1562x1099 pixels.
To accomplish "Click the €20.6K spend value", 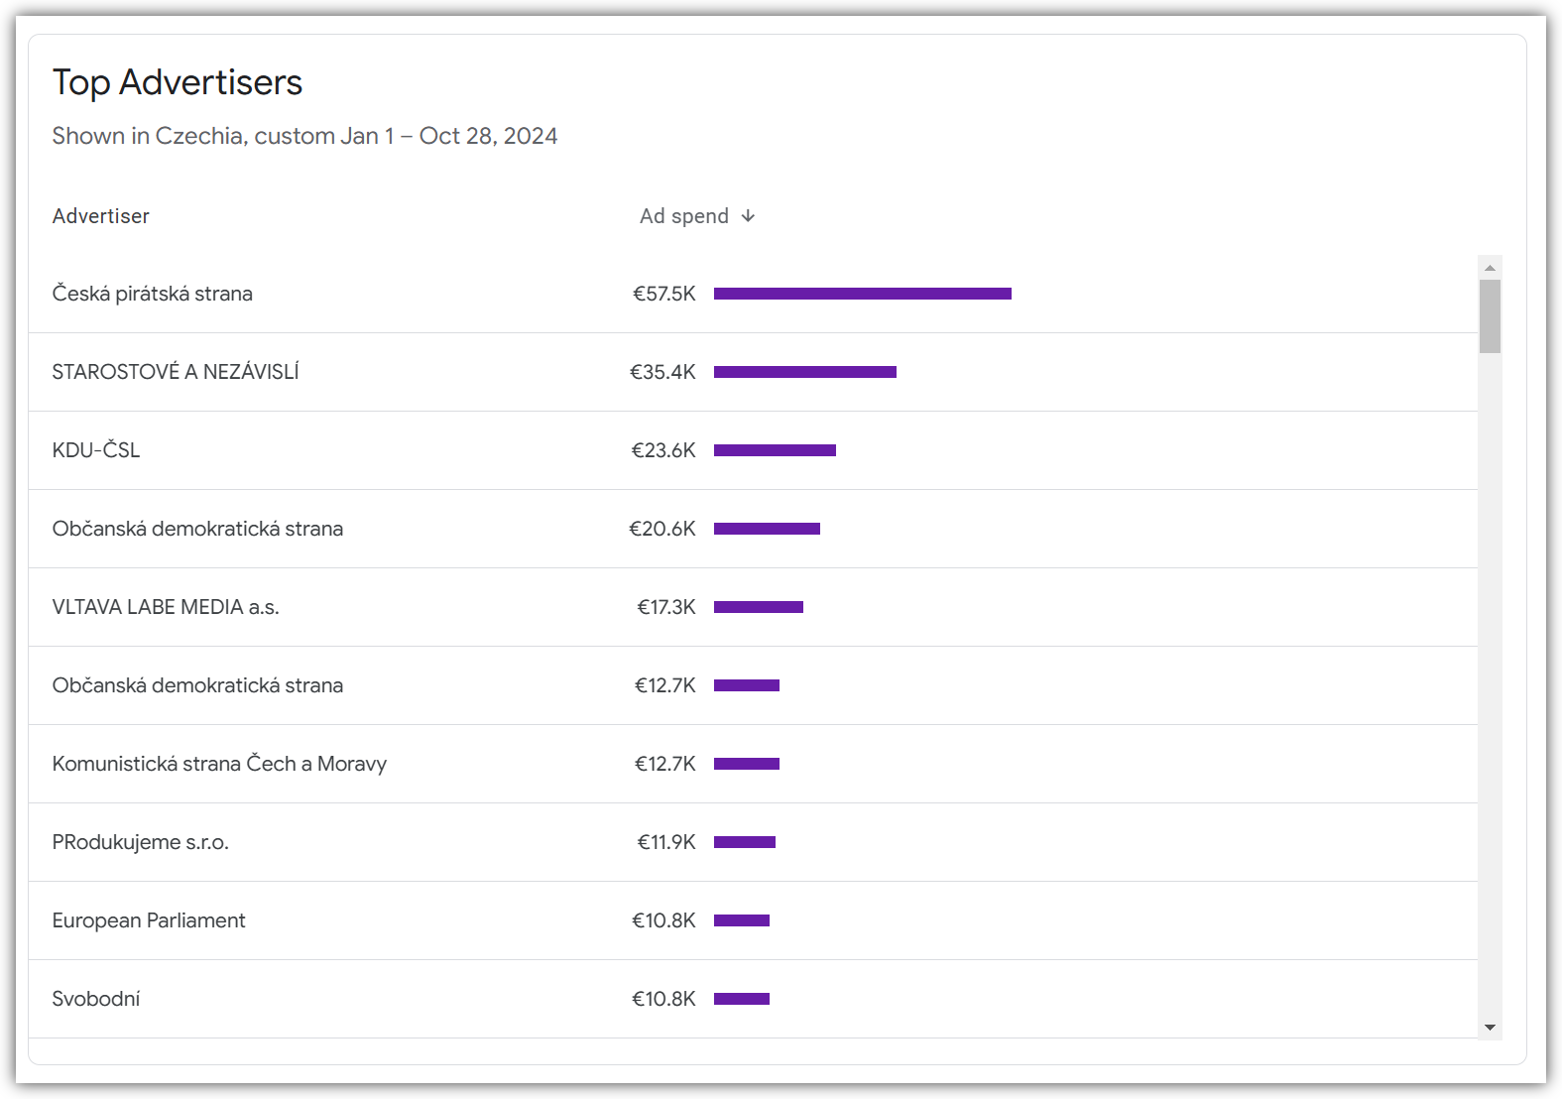I will (x=662, y=529).
